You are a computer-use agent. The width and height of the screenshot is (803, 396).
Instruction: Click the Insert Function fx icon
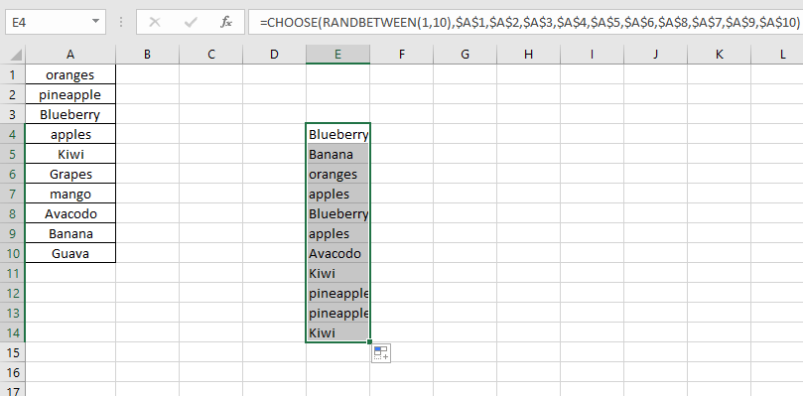pyautogui.click(x=226, y=22)
